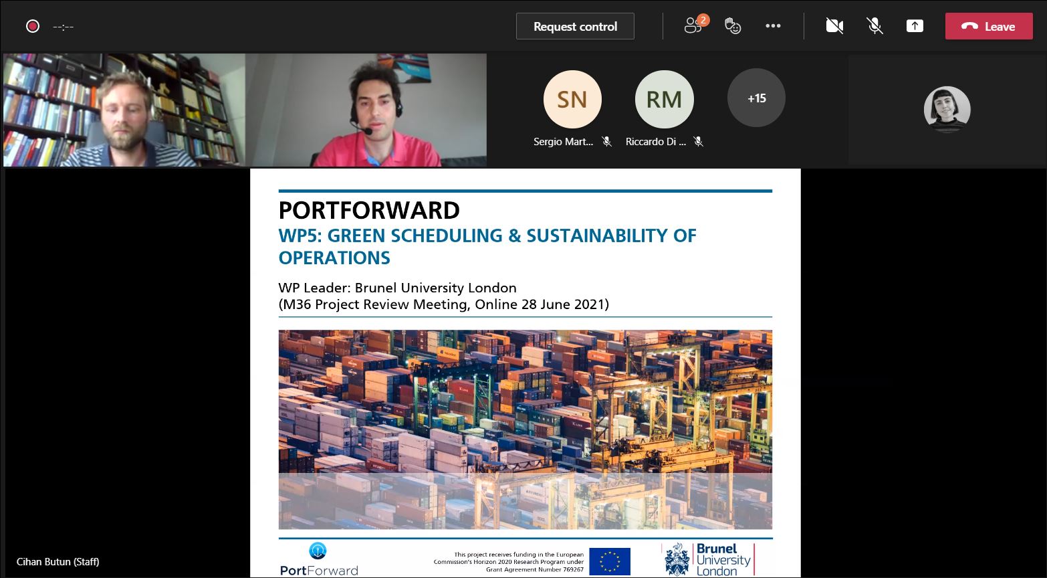Click the PortForward logo on slide
Image resolution: width=1047 pixels, height=578 pixels.
(x=319, y=559)
